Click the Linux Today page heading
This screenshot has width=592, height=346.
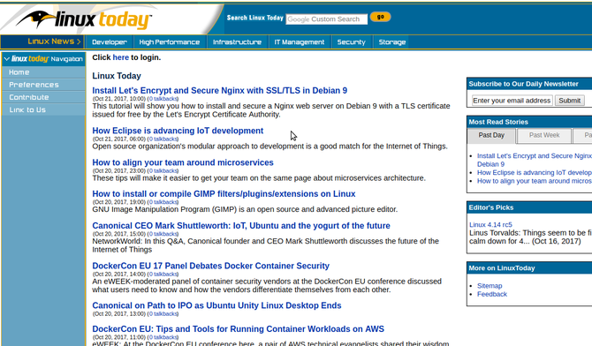pos(117,76)
